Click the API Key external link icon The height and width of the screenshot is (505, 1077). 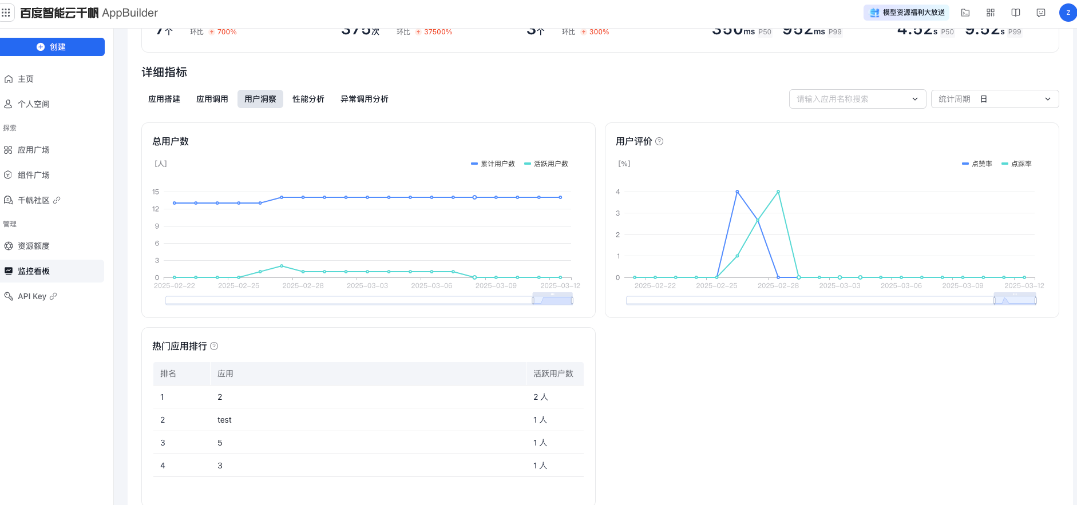[53, 296]
